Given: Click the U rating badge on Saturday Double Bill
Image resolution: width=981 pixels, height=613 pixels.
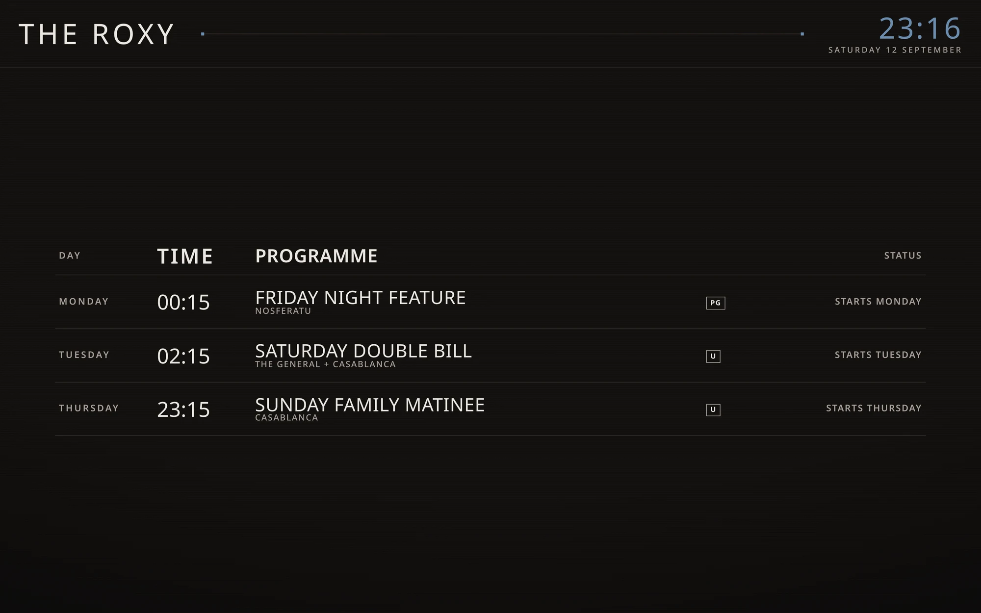Looking at the screenshot, I should 713,356.
